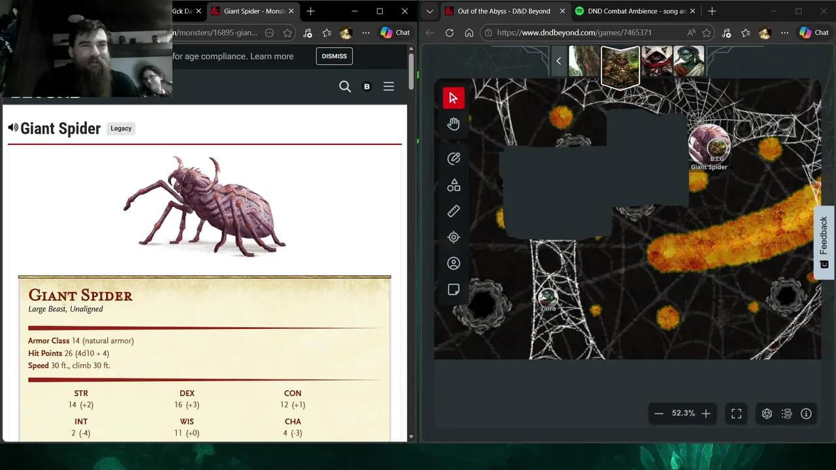Open a new tab in the right browser
836x470 pixels.
click(x=712, y=11)
